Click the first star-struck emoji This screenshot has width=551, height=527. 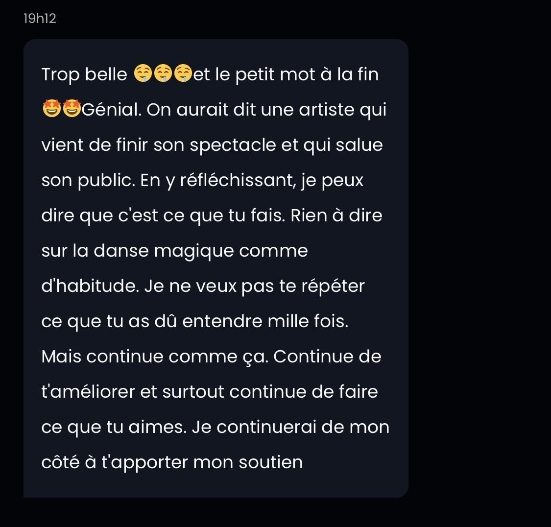click(51, 109)
